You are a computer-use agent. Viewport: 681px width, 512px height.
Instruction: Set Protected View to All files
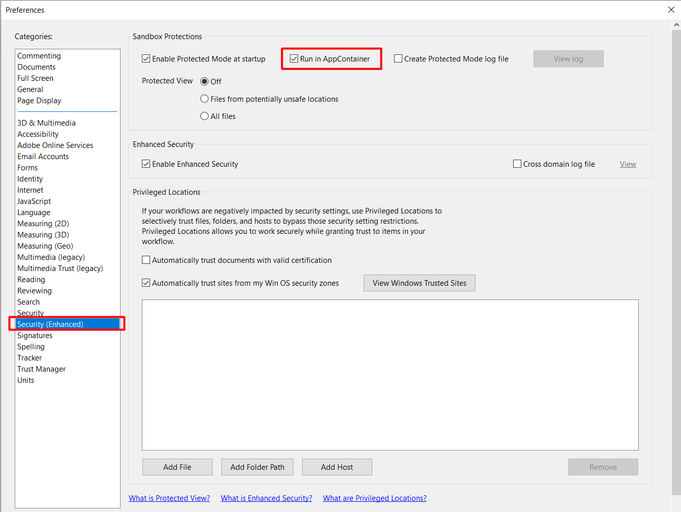click(204, 116)
